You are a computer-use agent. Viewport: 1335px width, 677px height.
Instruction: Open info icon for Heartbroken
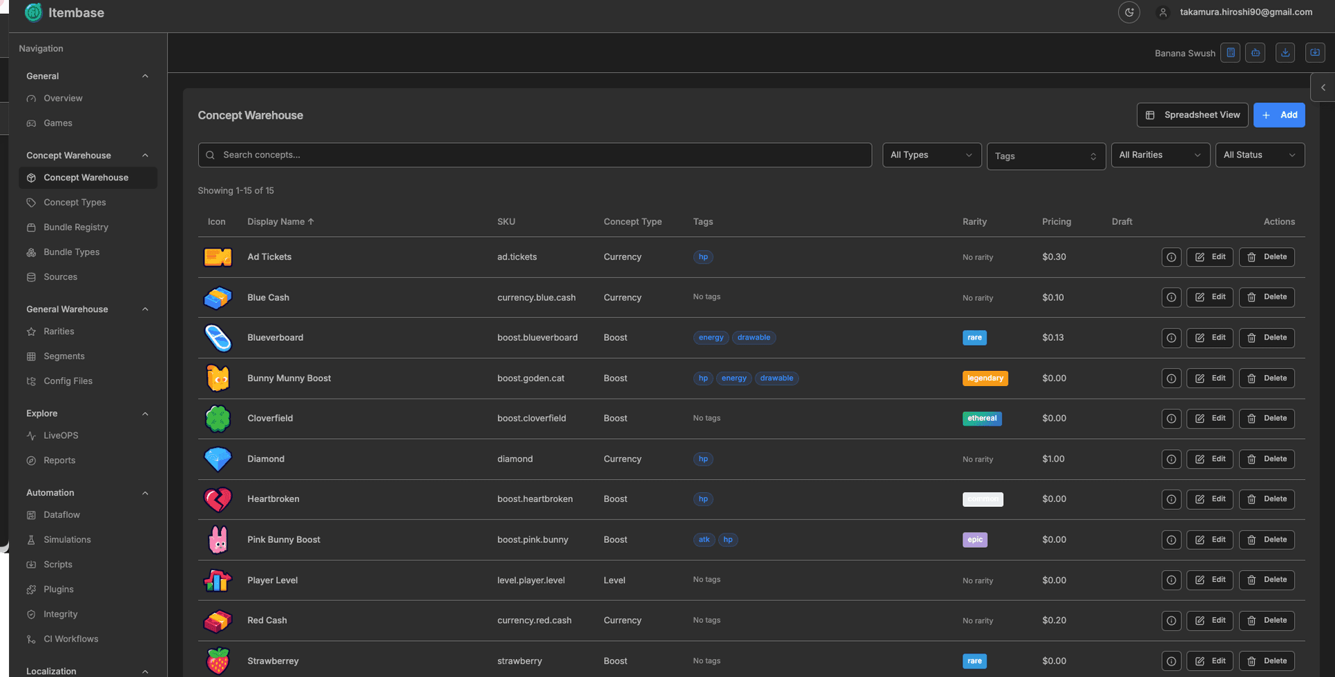point(1172,500)
